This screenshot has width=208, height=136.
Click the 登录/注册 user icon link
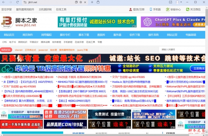coord(137,9)
